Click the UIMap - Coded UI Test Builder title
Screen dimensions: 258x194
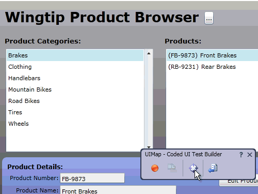(183, 154)
